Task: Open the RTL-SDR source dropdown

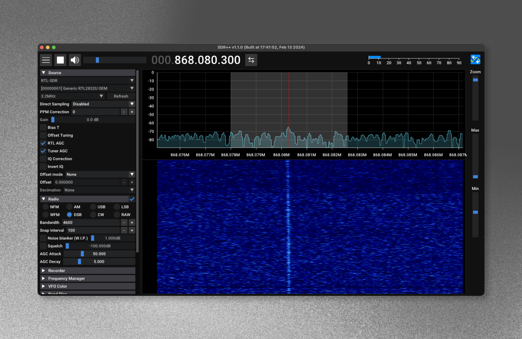Action: point(88,81)
